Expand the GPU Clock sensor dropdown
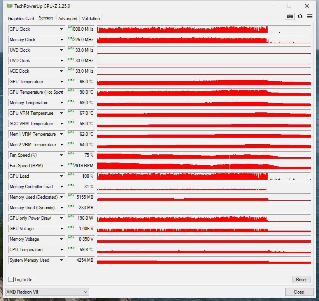This screenshot has height=301, width=319. click(x=61, y=29)
